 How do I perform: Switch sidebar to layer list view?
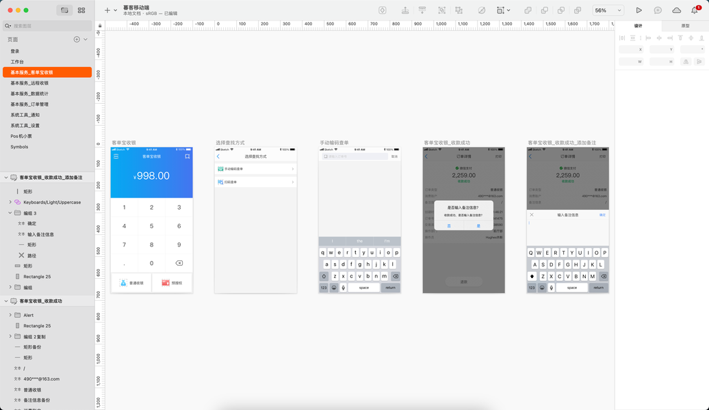64,10
